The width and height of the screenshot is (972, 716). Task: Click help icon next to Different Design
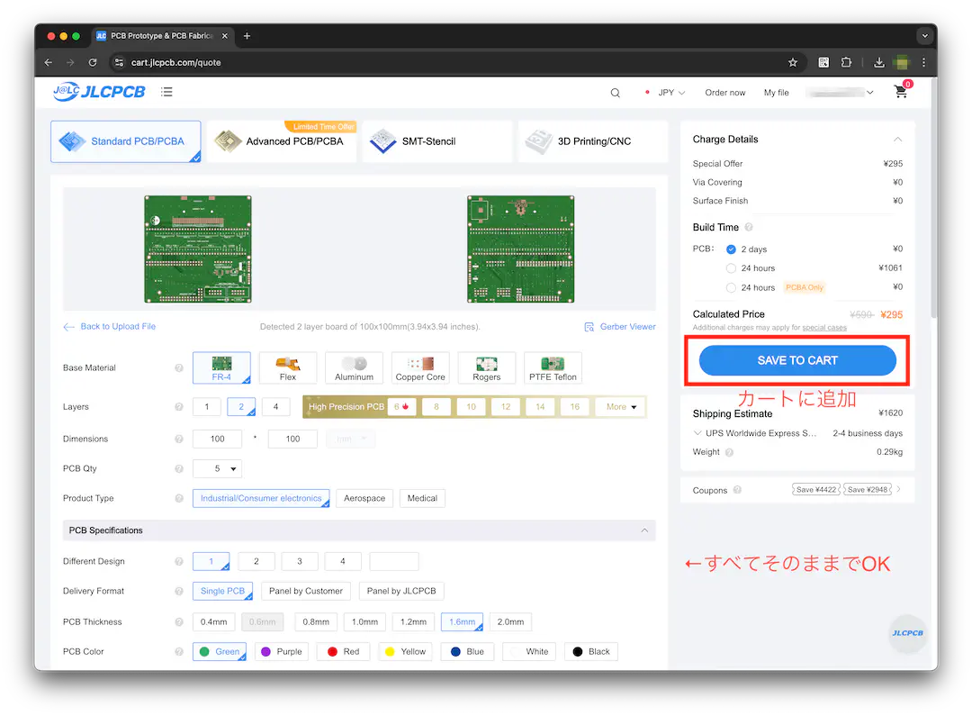tap(179, 561)
